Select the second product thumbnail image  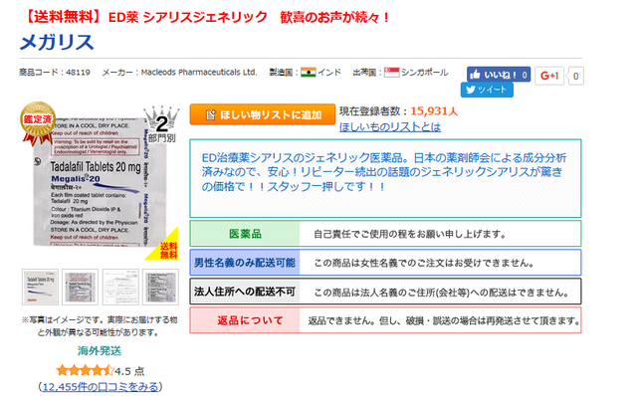80,287
